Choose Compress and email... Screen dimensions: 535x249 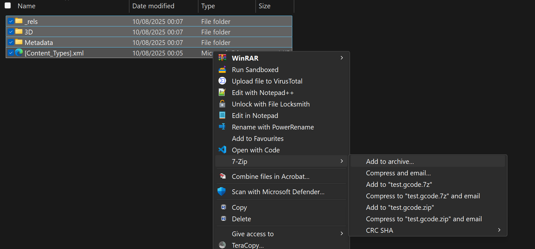[428, 173]
